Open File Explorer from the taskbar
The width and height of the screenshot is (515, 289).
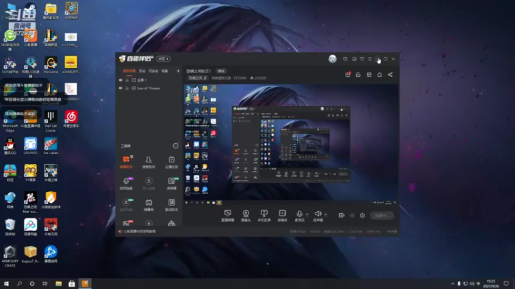click(59, 284)
